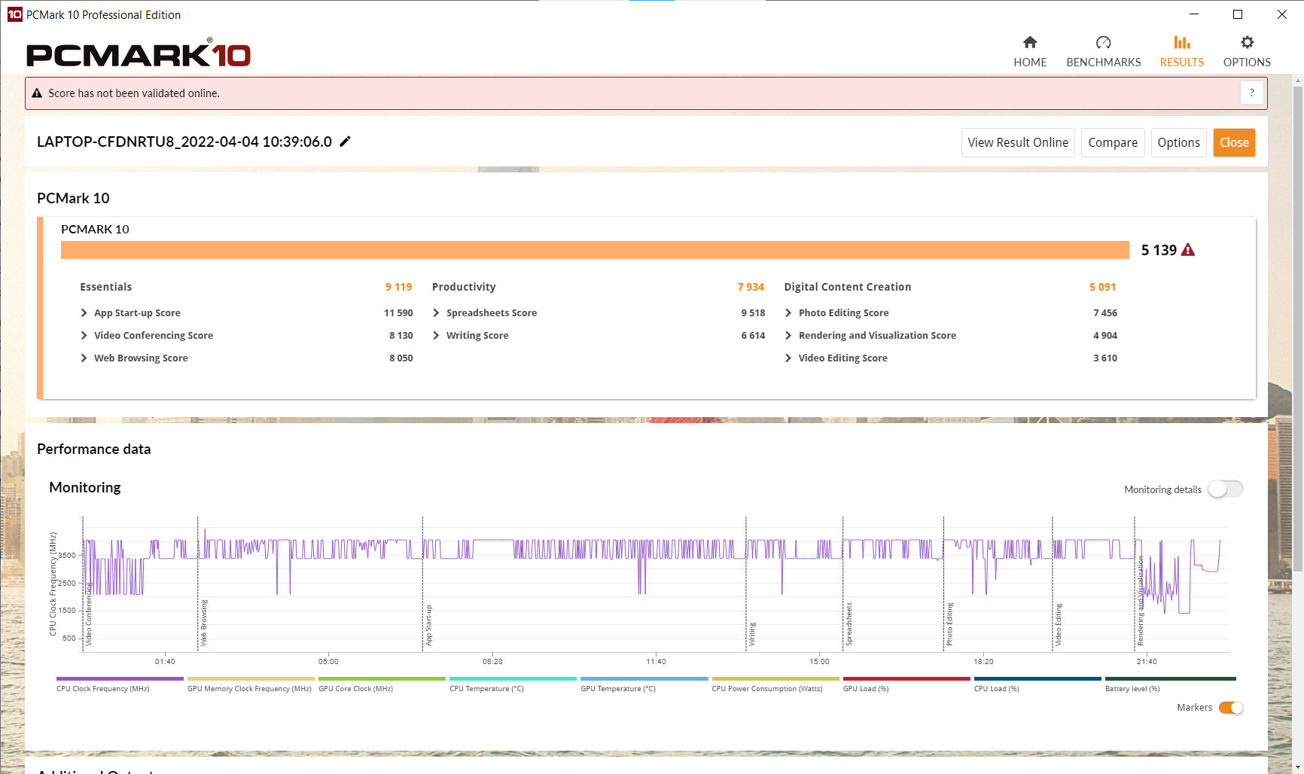This screenshot has height=774, width=1304.
Task: Click the question mark help icon
Action: [1251, 93]
